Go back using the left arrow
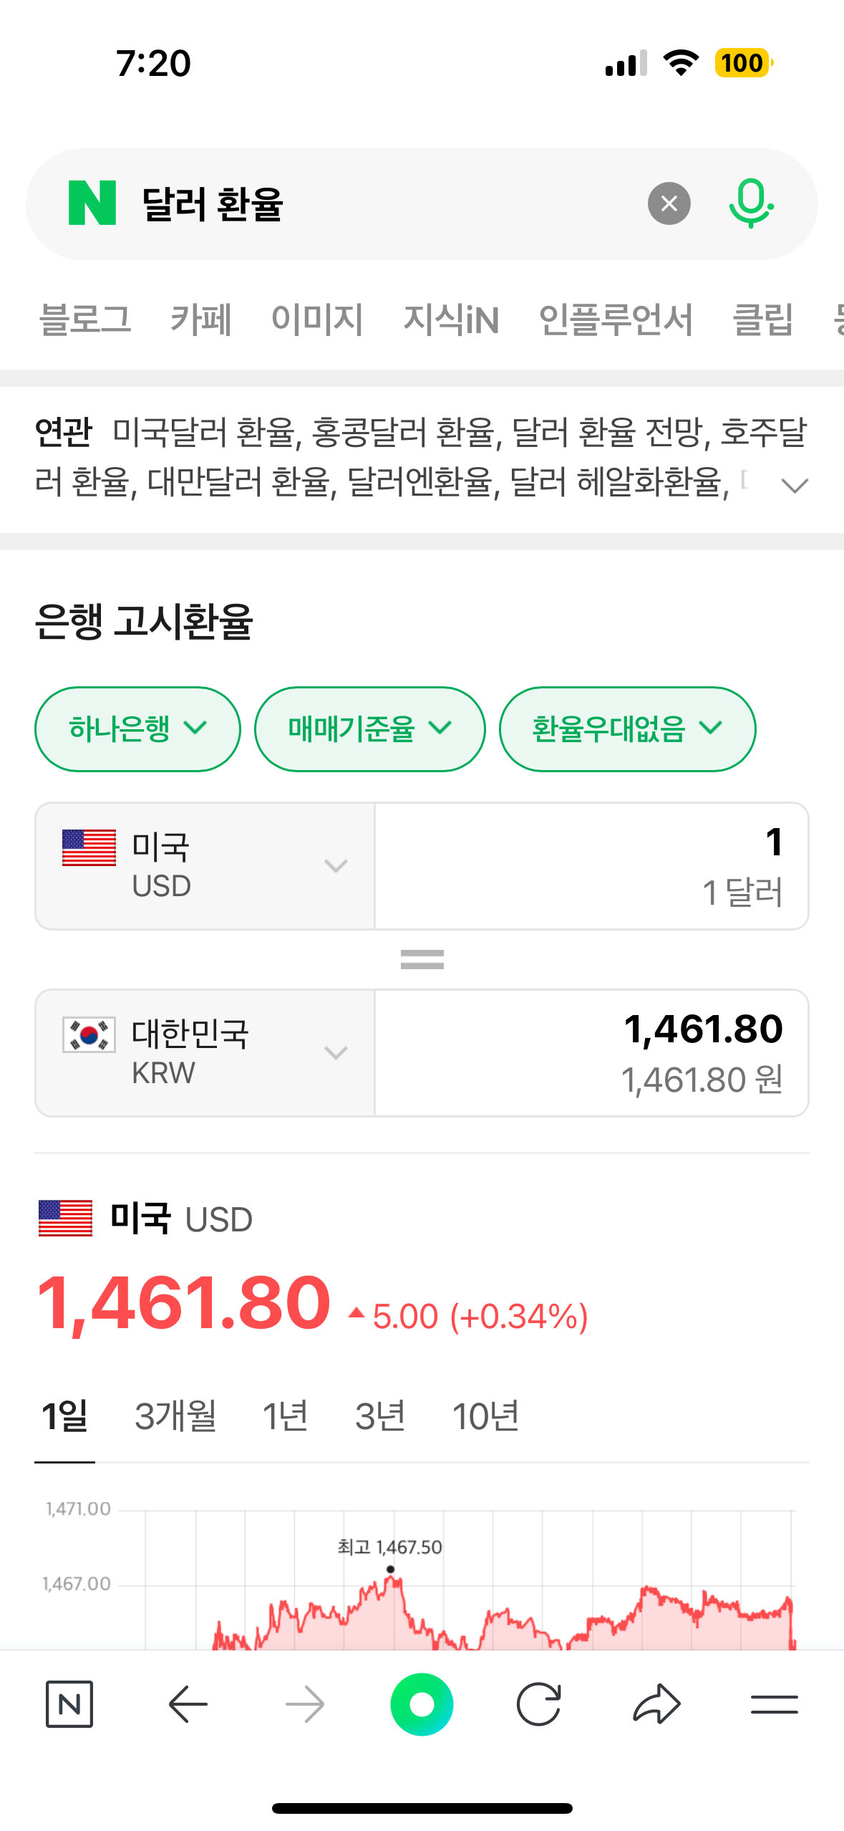The image size is (844, 1831). click(188, 1703)
